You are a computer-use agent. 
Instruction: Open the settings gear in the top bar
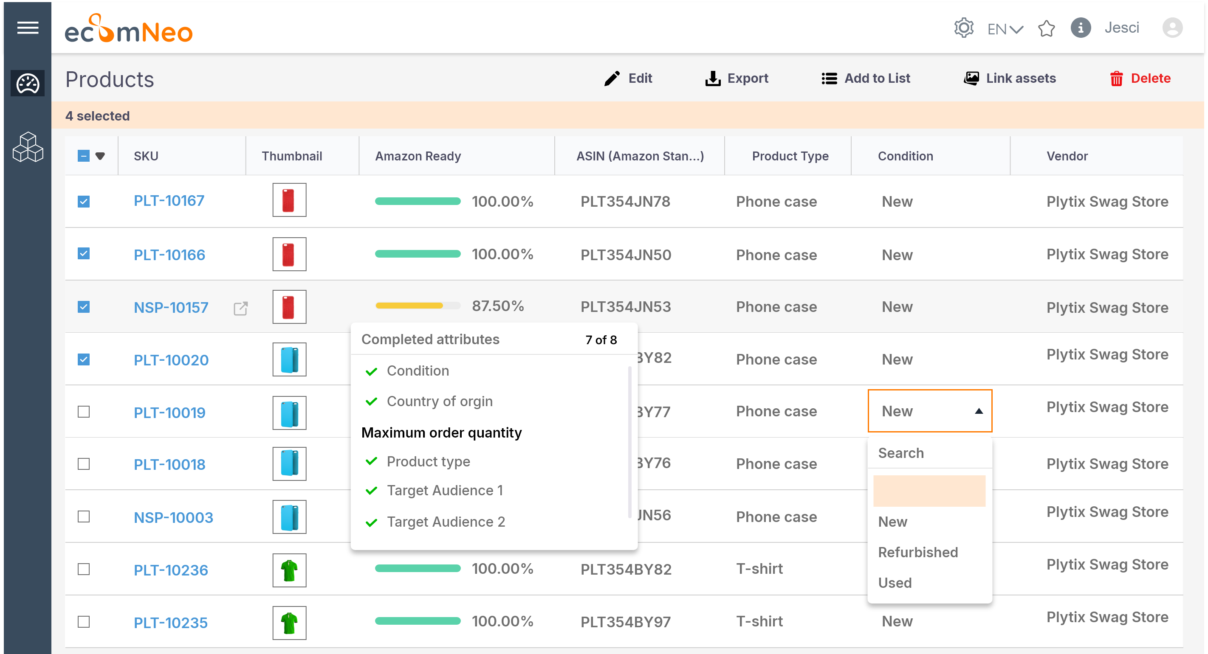coord(964,28)
